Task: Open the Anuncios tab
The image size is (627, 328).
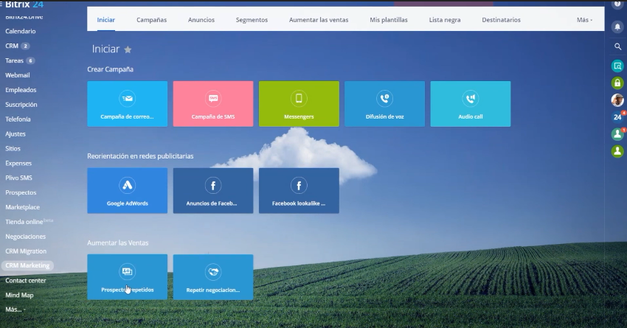Action: click(x=201, y=20)
